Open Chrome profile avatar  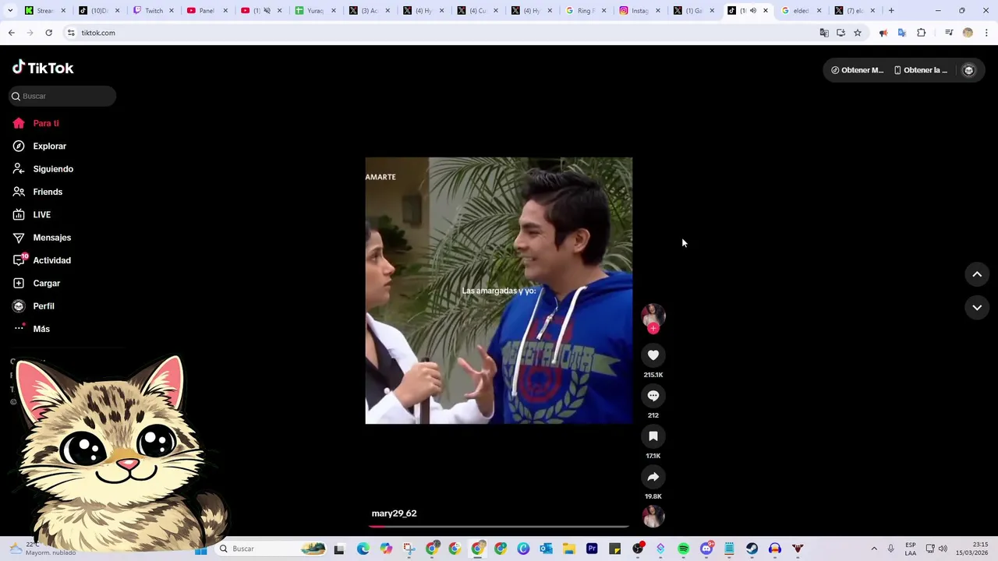[x=968, y=33]
